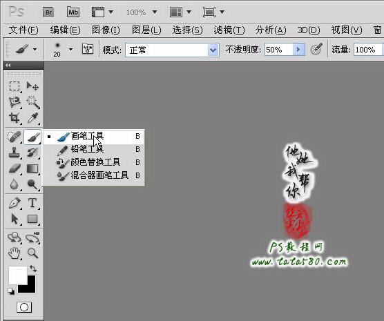Select the Eyedropper tool
The image size is (384, 321).
click(32, 118)
